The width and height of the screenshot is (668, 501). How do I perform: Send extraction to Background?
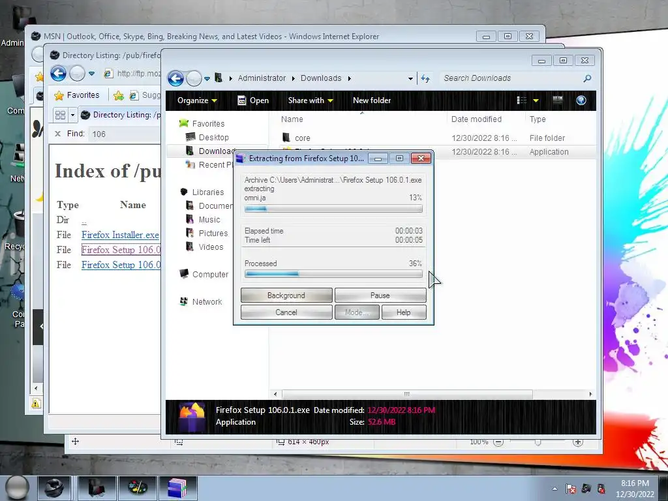coord(286,296)
